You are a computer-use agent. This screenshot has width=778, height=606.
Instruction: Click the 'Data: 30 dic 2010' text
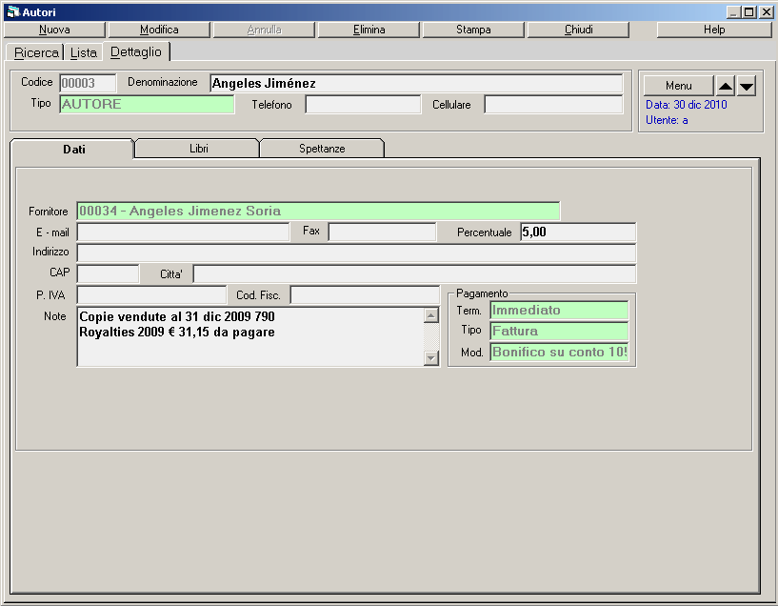[x=687, y=105]
